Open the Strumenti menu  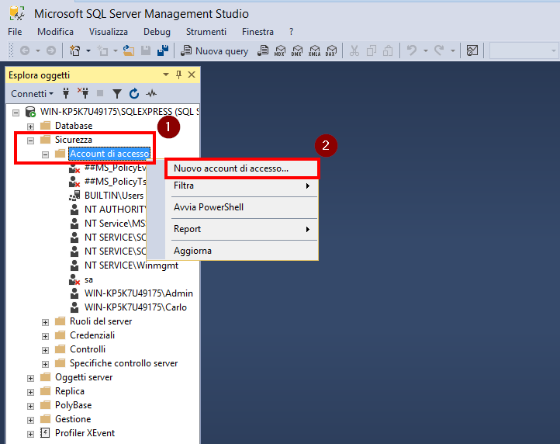[206, 32]
